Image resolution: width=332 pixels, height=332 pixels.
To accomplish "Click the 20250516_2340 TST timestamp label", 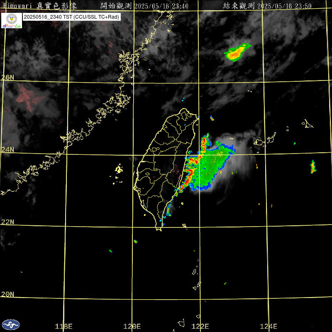I will click(72, 17).
